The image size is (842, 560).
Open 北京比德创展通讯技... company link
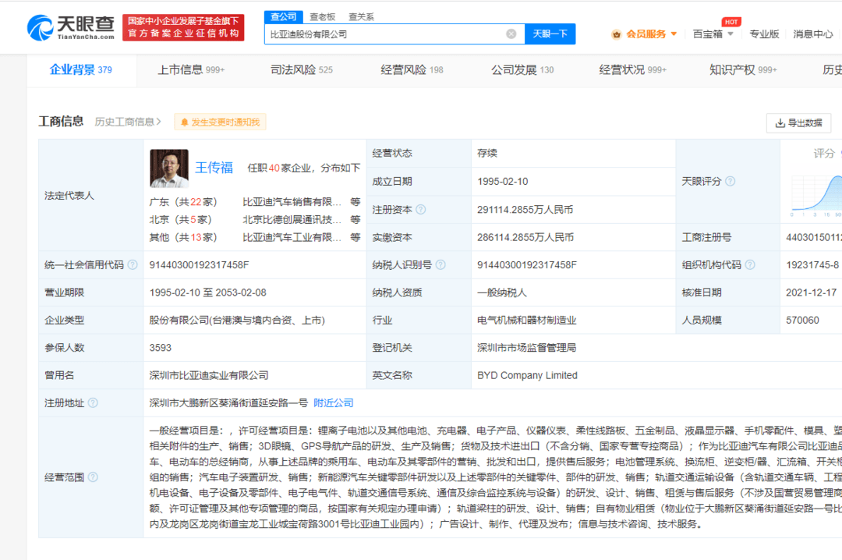click(x=292, y=219)
